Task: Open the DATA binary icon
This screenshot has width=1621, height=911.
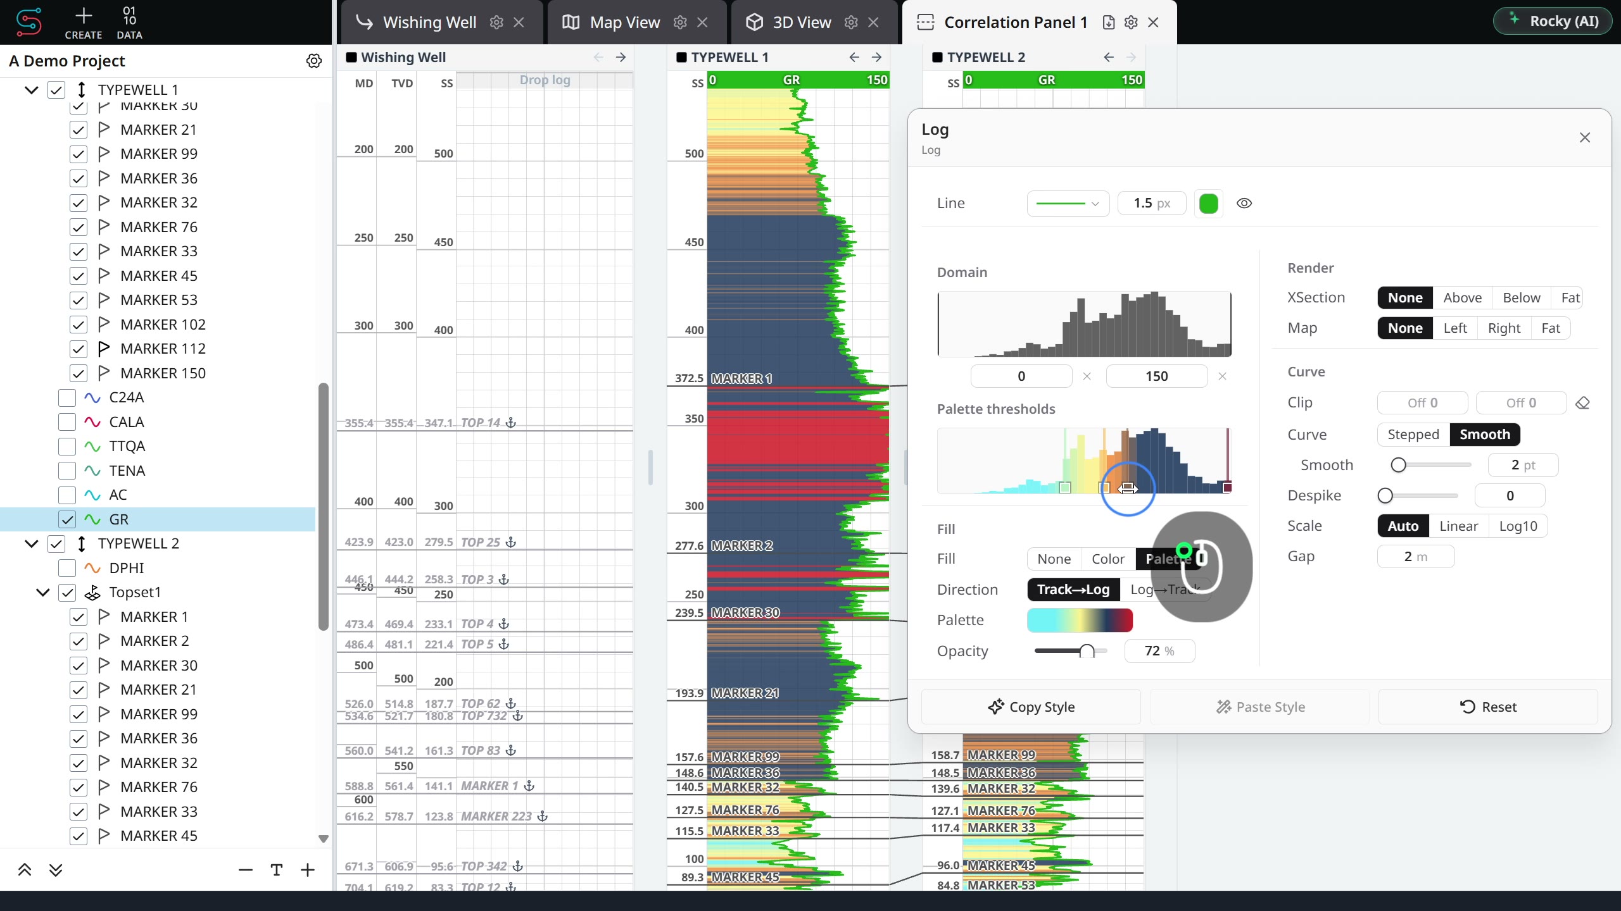Action: pyautogui.click(x=129, y=22)
